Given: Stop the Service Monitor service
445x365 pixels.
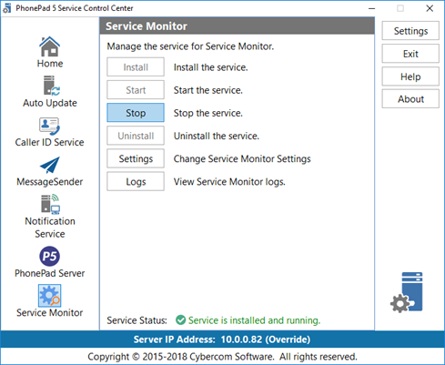Looking at the screenshot, I should (136, 113).
